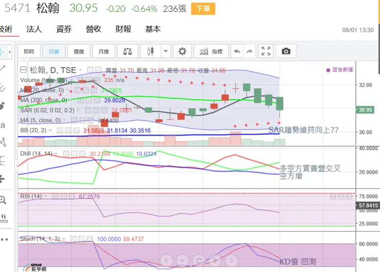Open settings gear for SAR indicator
The height and width of the screenshot is (272, 380).
tap(96, 111)
